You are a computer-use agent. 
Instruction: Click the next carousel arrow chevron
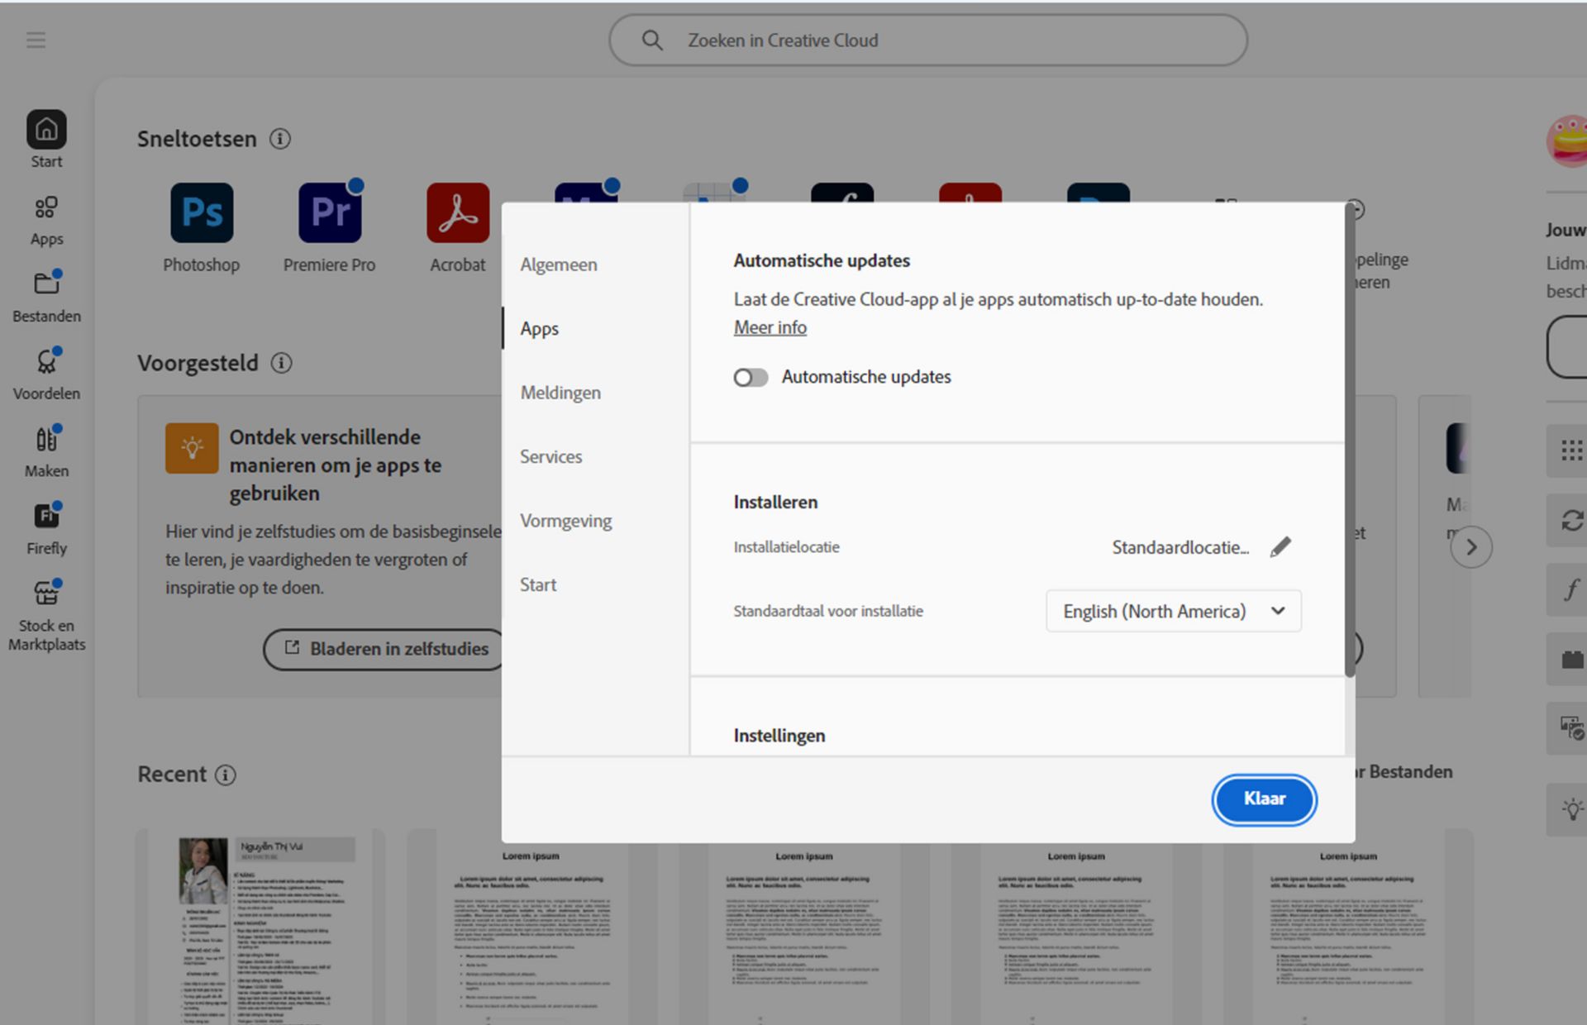point(1471,547)
